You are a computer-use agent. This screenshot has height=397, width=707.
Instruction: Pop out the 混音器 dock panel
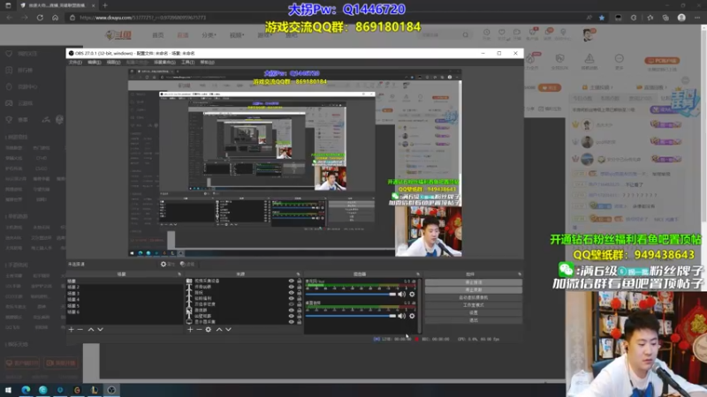point(417,274)
